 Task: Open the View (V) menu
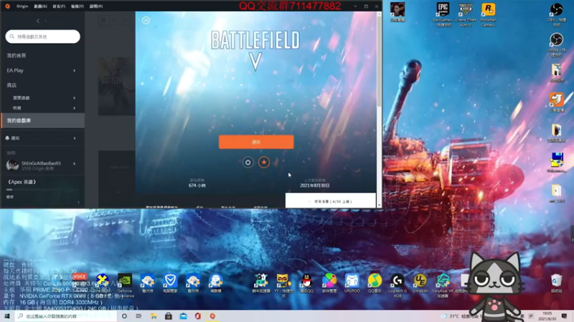(77, 6)
